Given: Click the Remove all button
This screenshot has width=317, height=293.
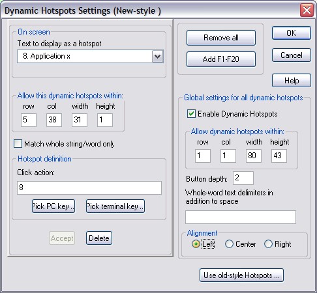Looking at the screenshot, I should click(221, 38).
